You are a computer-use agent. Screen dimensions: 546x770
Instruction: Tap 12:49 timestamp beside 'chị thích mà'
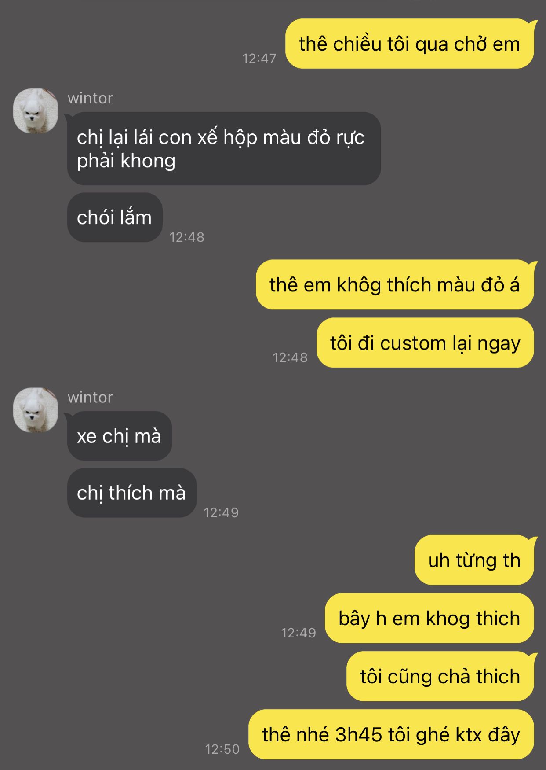coord(221,512)
